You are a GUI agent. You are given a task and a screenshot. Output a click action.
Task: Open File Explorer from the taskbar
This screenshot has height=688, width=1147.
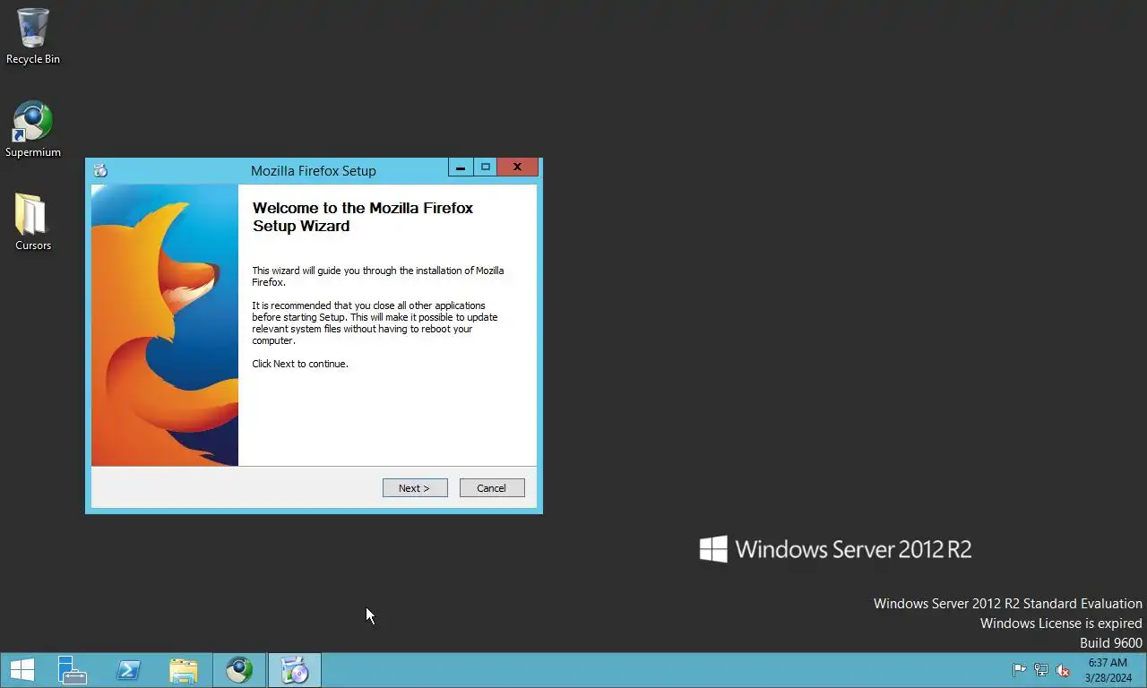point(184,670)
